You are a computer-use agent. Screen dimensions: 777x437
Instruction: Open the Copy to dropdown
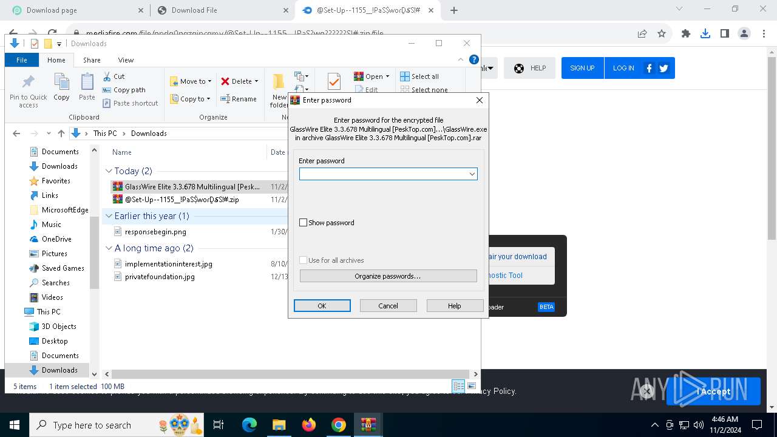click(x=191, y=99)
